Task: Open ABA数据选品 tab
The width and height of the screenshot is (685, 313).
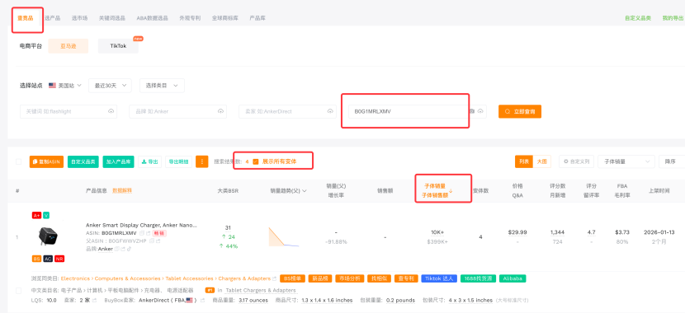Action: pyautogui.click(x=153, y=18)
